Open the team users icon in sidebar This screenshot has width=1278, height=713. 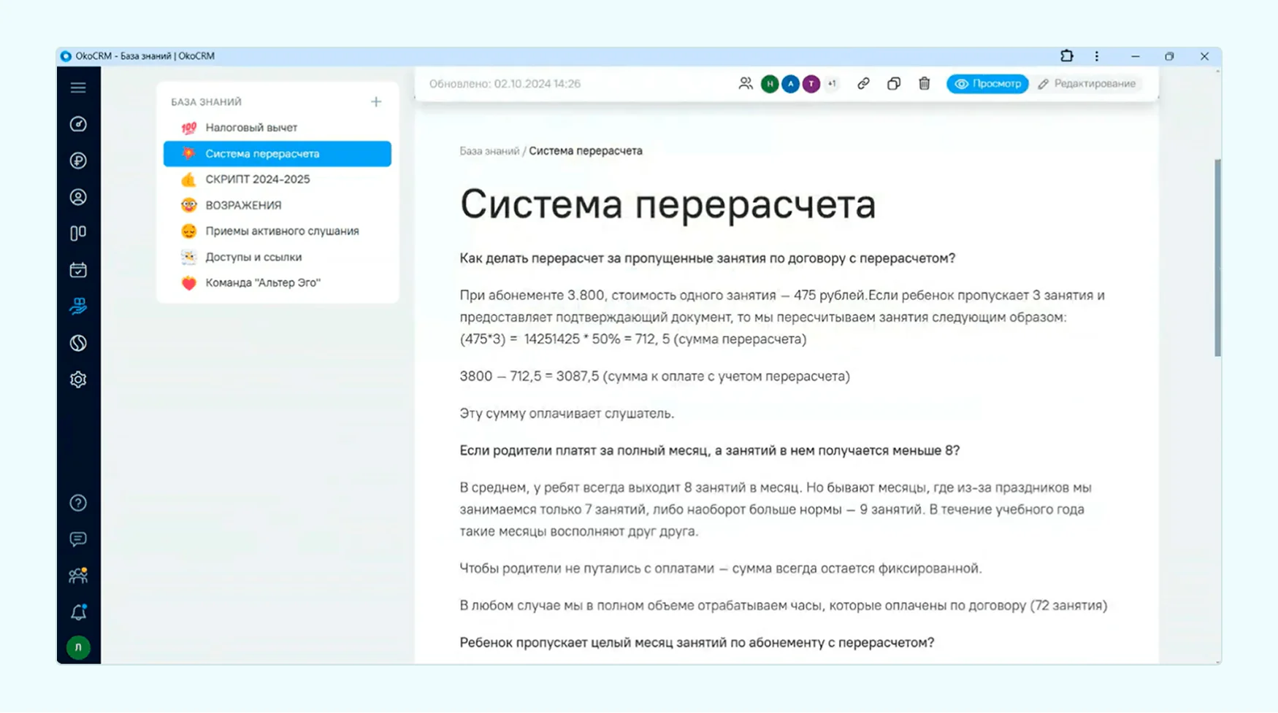click(78, 576)
